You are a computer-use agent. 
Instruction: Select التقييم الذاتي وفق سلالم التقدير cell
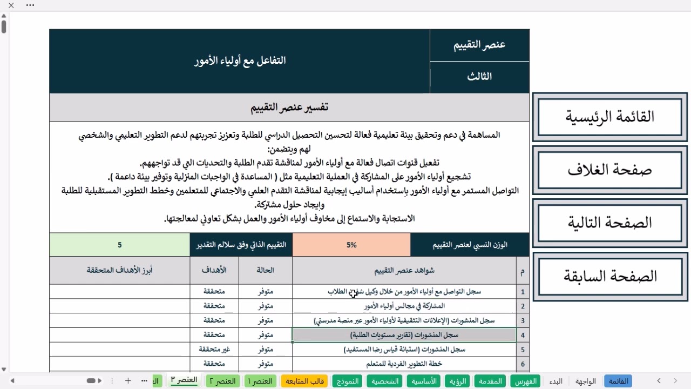(241, 245)
